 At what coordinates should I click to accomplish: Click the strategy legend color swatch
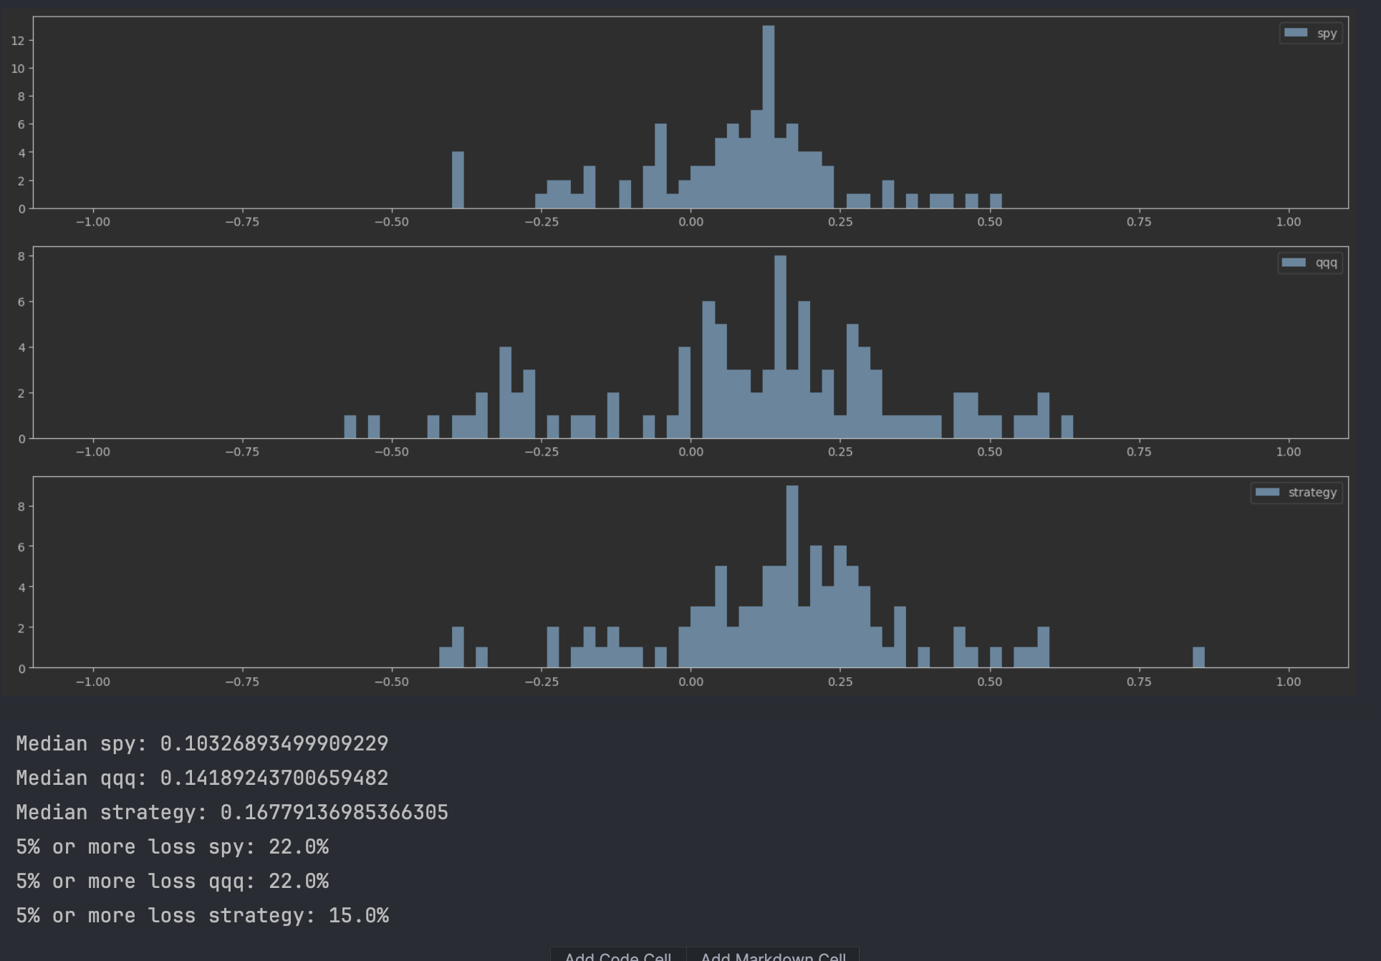(1267, 493)
